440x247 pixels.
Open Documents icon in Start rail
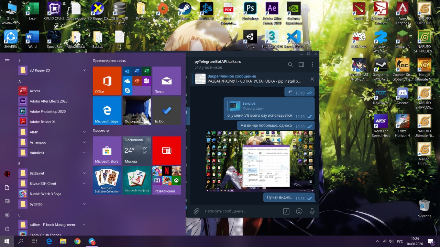tap(7, 188)
